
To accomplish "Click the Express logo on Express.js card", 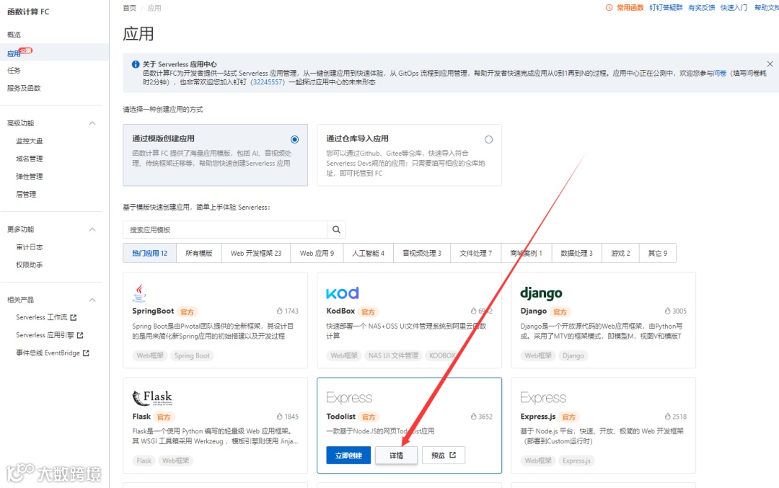I will tap(543, 398).
